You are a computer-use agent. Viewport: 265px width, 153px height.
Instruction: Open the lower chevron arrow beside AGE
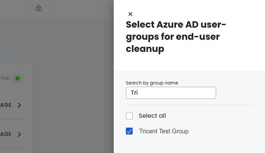point(19,134)
